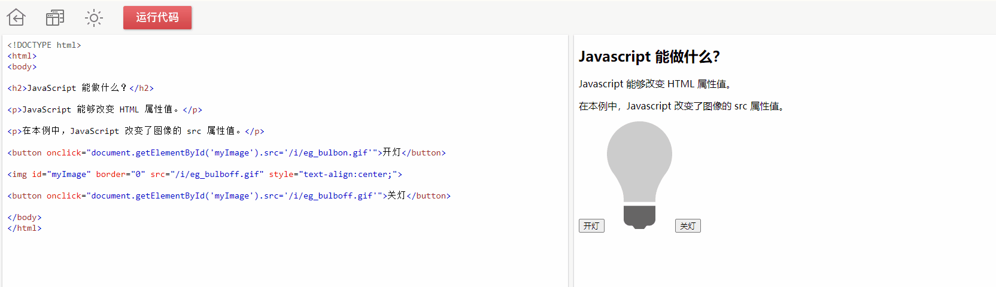Click the closing </body> tag line
Image resolution: width=996 pixels, height=287 pixels.
coord(25,217)
